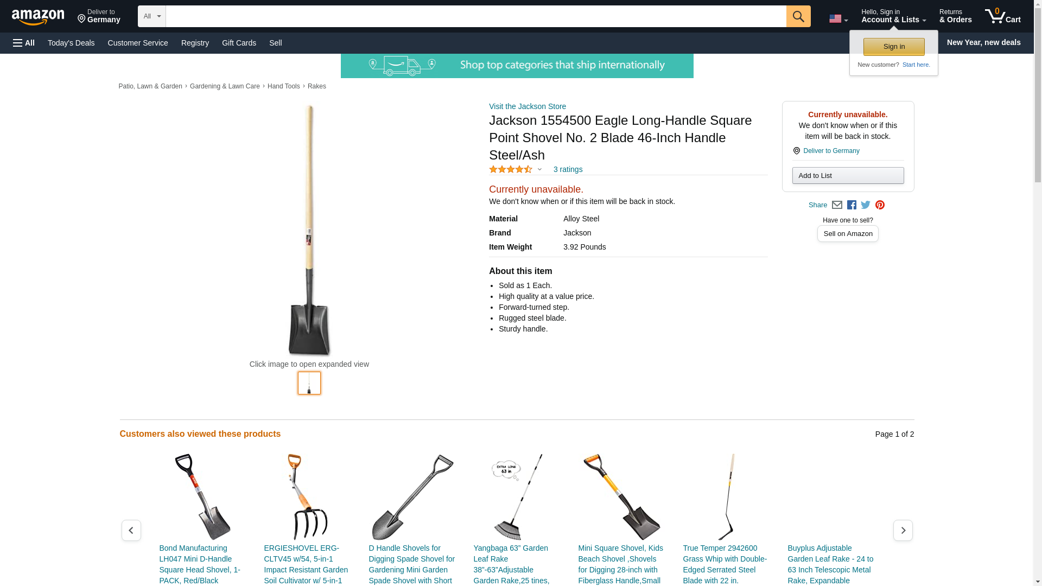Open the All hamburger menu
This screenshot has height=586, width=1042.
24,43
